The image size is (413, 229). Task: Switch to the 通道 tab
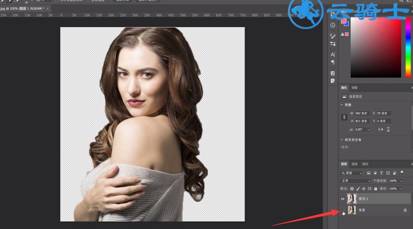coord(355,164)
